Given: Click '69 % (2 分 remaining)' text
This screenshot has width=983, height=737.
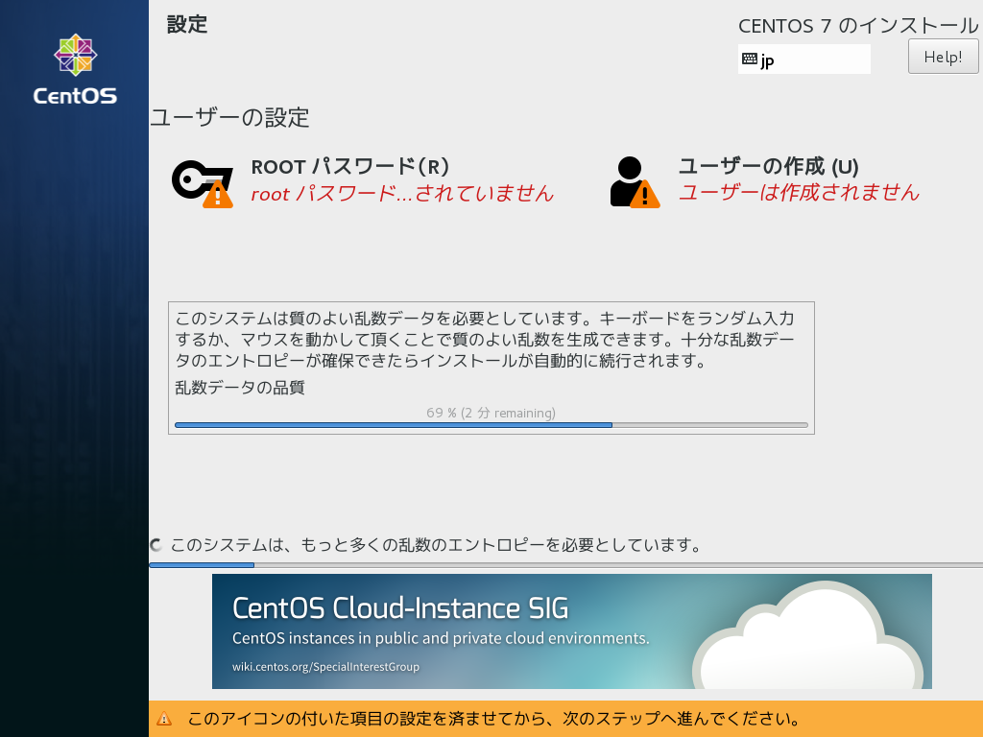Looking at the screenshot, I should pyautogui.click(x=491, y=413).
